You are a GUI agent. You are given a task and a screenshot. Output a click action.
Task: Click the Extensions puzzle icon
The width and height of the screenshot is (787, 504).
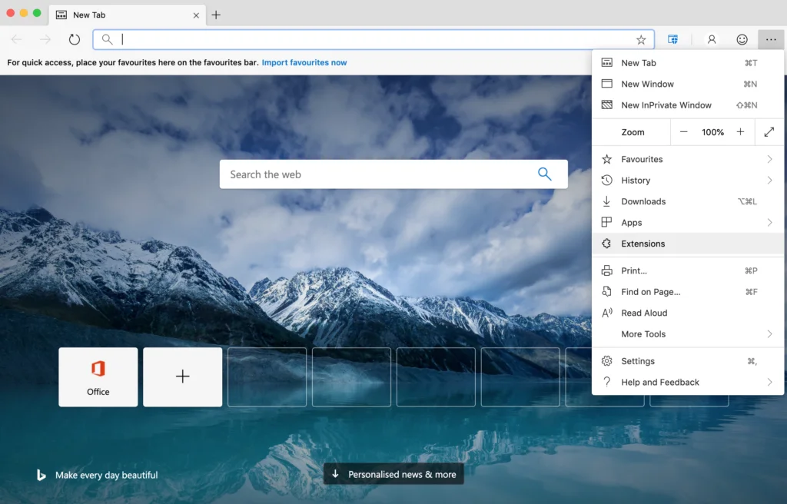pyautogui.click(x=607, y=244)
